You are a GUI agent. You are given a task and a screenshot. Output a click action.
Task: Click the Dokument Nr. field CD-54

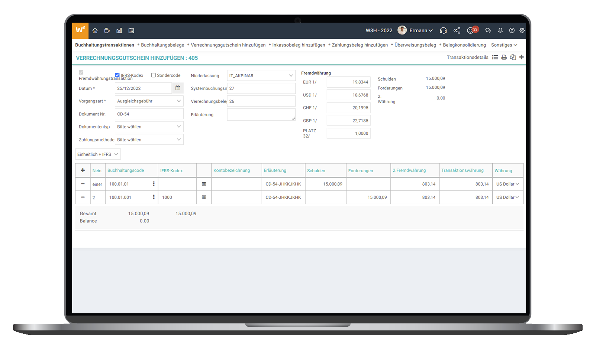click(149, 114)
